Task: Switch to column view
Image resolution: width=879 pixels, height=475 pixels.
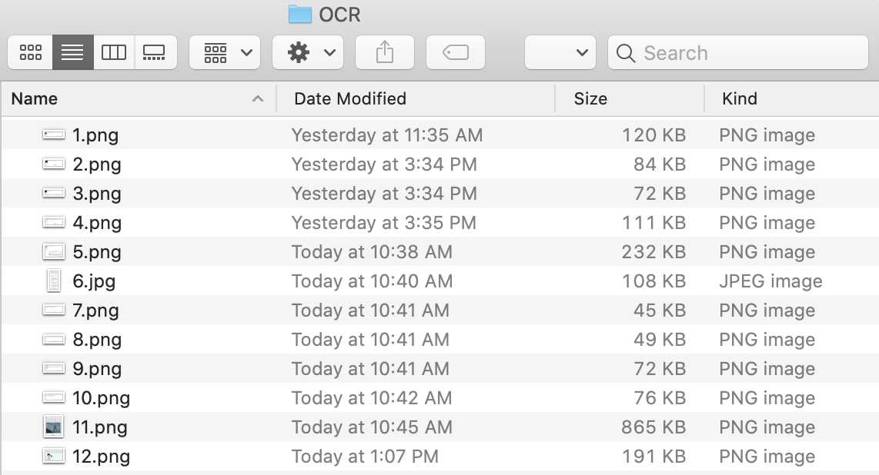Action: point(114,53)
